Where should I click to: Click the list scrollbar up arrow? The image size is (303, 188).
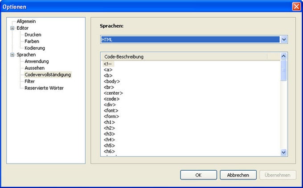pyautogui.click(x=283, y=56)
